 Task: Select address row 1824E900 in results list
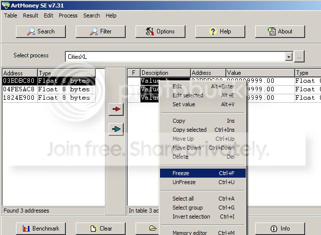[x=49, y=98]
